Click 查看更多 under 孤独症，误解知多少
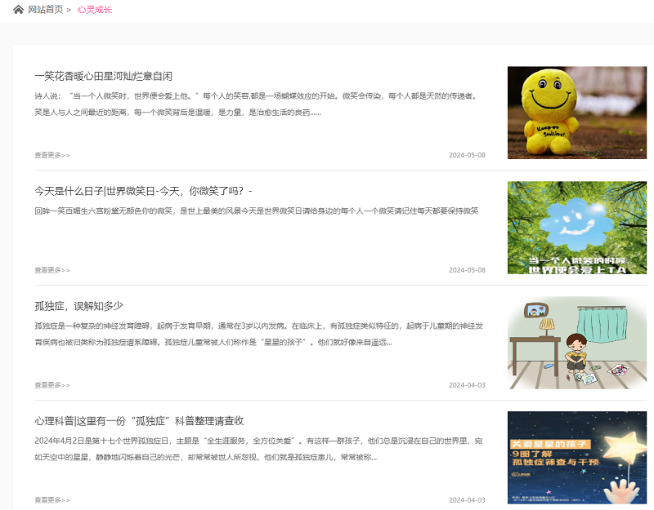 [x=52, y=385]
